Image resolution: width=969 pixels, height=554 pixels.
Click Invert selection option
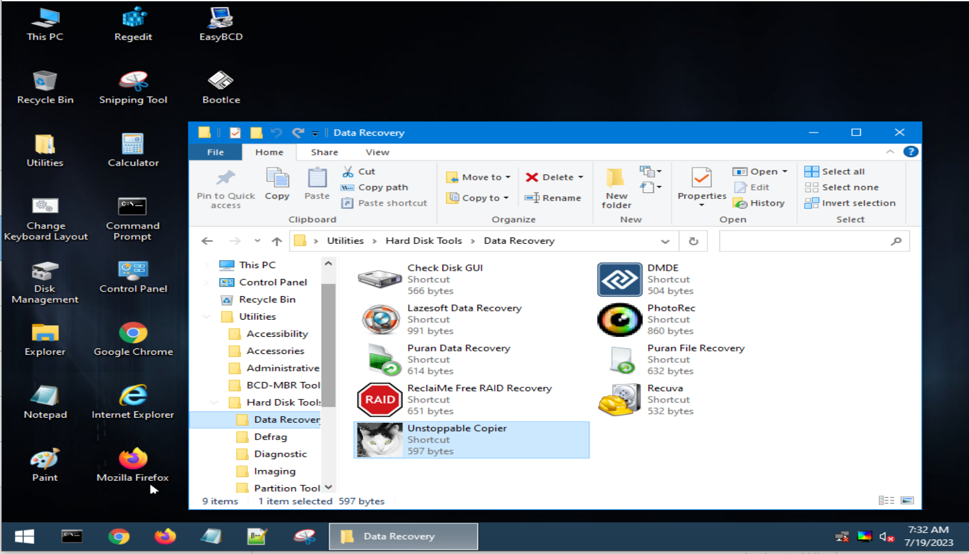[850, 203]
